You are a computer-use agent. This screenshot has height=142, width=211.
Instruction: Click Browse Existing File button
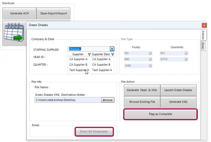coord(142,102)
